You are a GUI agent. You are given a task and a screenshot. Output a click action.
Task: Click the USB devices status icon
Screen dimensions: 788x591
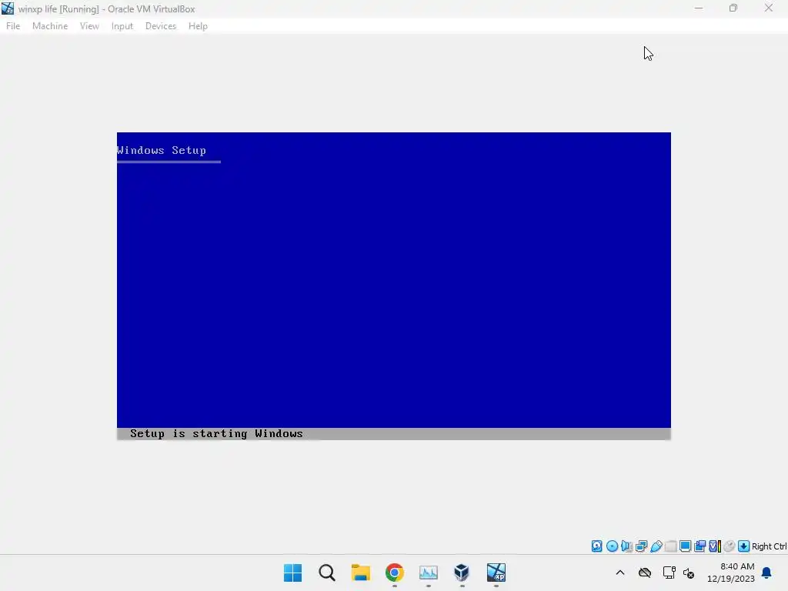(656, 546)
